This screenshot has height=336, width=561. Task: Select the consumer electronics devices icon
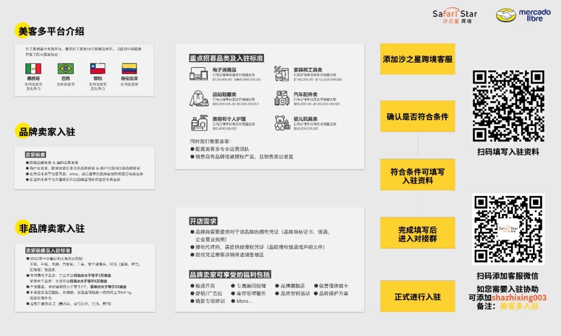coord(198,74)
